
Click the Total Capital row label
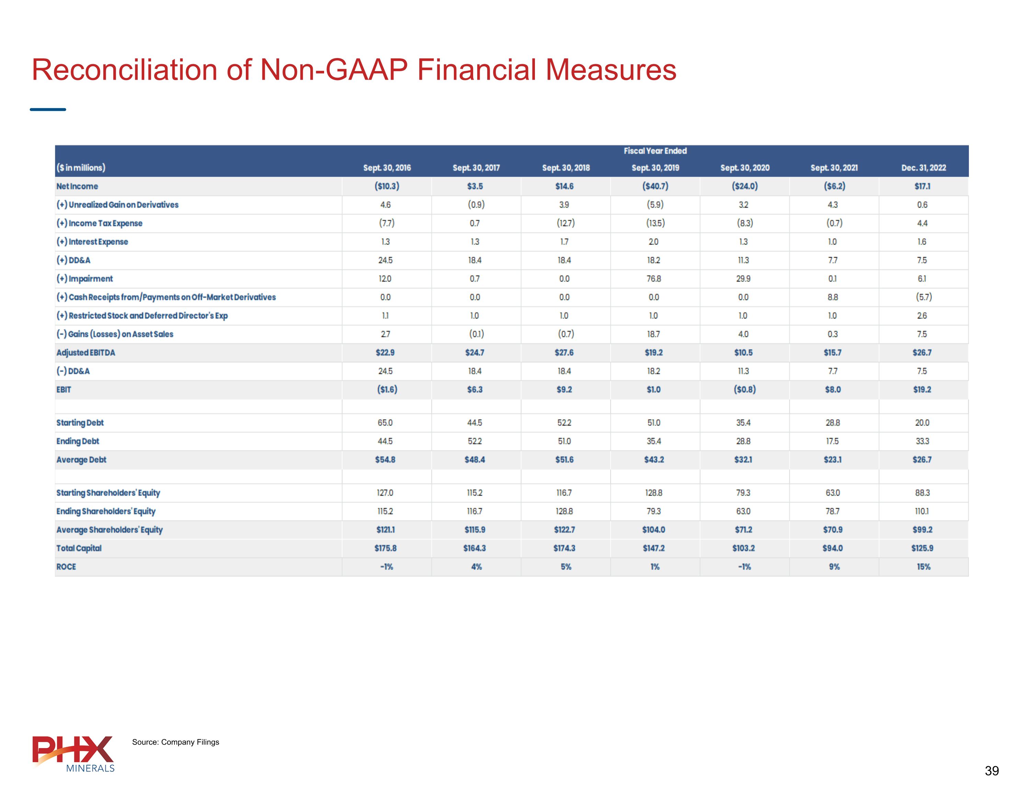tap(79, 548)
